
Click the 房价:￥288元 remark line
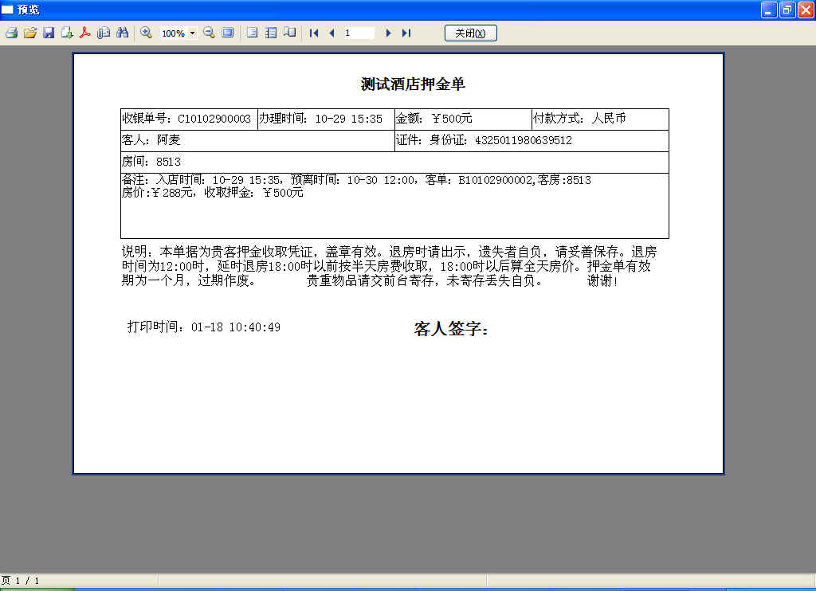point(212,193)
